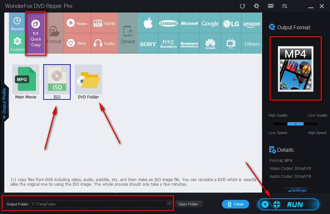The image size is (330, 214).
Task: Select the Amazon device brand
Action: pyautogui.click(x=251, y=23)
